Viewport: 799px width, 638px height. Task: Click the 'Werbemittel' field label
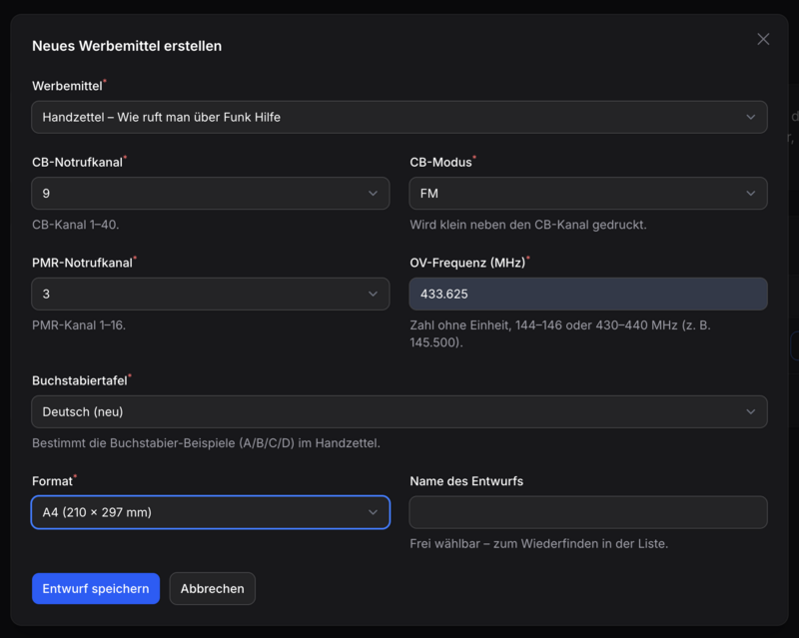coord(67,86)
